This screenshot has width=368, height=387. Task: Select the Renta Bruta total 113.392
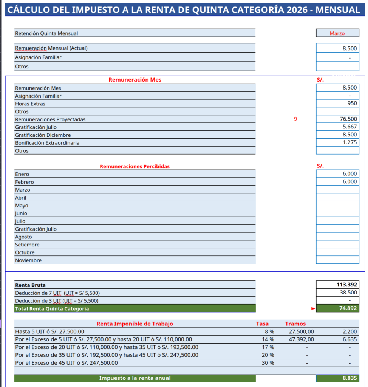click(337, 285)
